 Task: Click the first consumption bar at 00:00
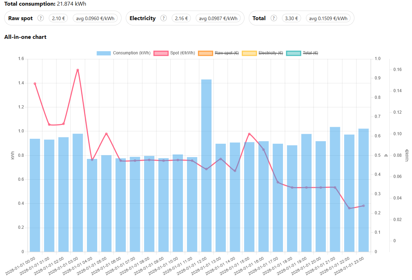point(35,195)
